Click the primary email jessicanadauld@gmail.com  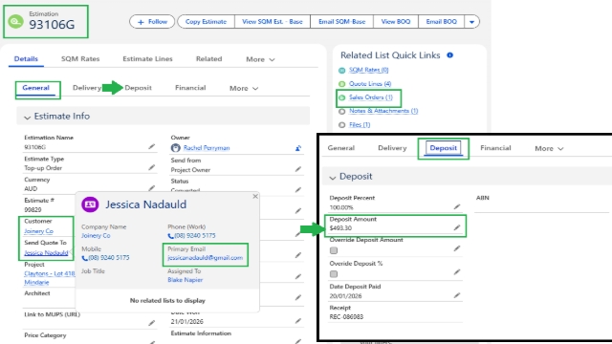pyautogui.click(x=205, y=258)
